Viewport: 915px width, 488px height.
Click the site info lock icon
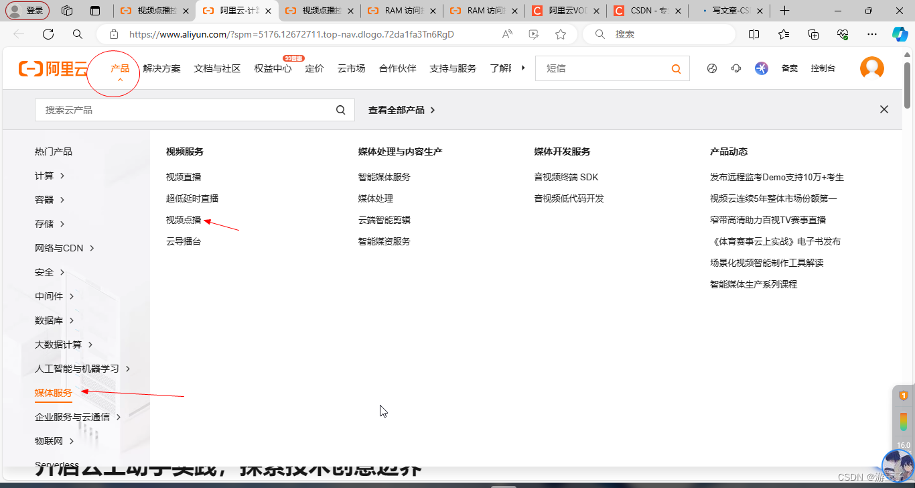click(x=114, y=34)
